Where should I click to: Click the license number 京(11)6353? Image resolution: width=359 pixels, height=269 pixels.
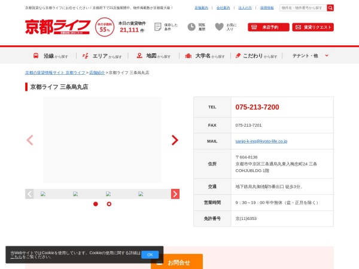246,218
